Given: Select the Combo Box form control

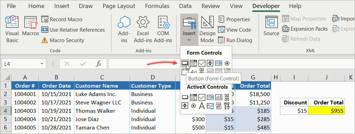Looking at the screenshot, I should (x=193, y=63).
